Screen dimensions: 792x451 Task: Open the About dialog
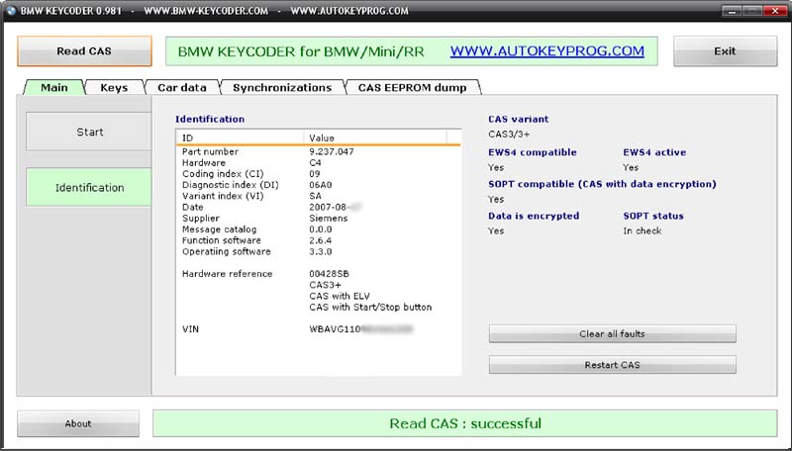coord(78,423)
